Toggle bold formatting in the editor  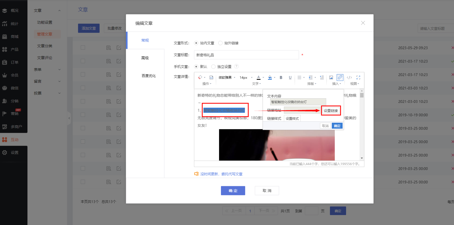coord(281,77)
